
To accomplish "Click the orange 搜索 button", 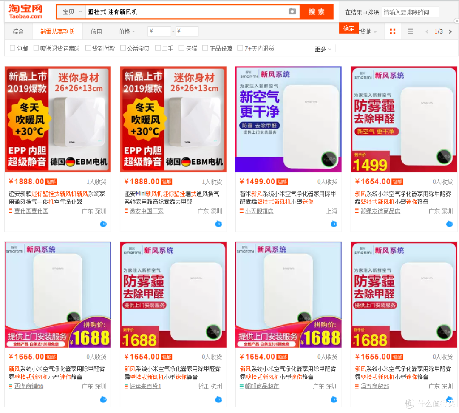I will tap(317, 12).
